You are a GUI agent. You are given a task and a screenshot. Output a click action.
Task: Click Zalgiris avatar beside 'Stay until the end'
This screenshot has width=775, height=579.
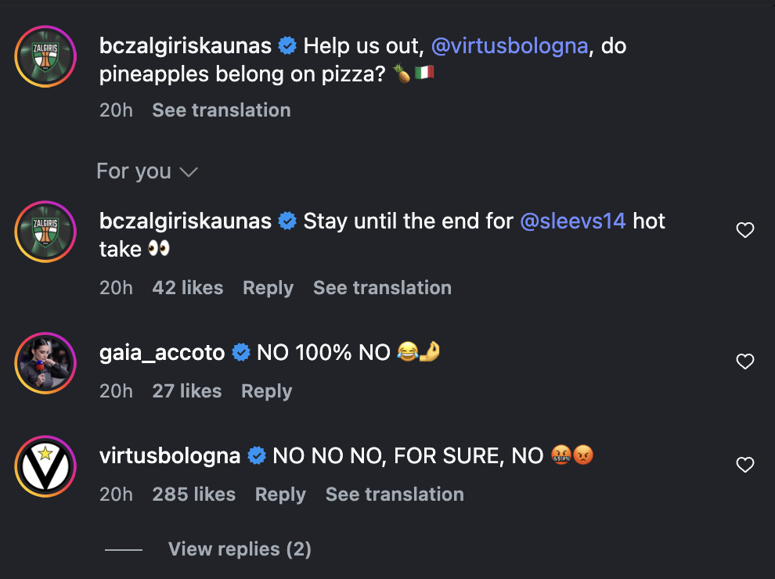point(45,232)
